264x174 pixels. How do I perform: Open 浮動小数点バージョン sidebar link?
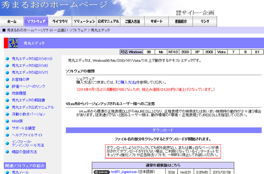coord(28,114)
